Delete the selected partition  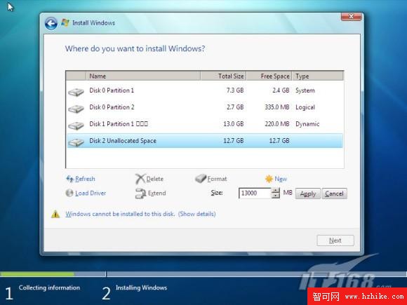coord(154,179)
